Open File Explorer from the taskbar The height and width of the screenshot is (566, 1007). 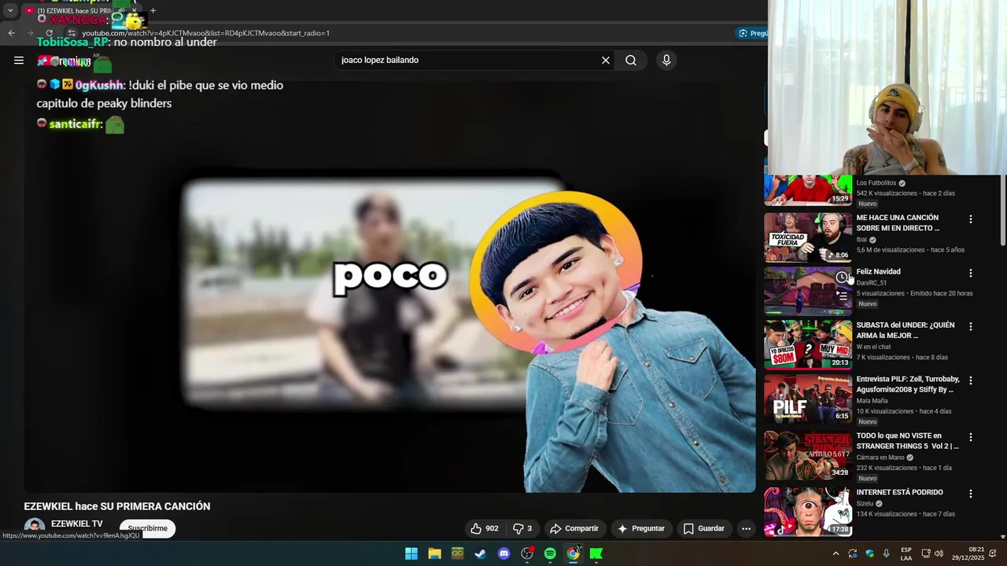coord(434,553)
